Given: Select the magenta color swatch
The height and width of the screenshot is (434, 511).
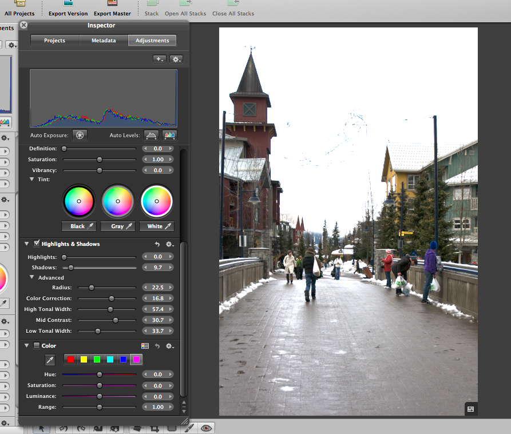Looking at the screenshot, I should coord(136,360).
